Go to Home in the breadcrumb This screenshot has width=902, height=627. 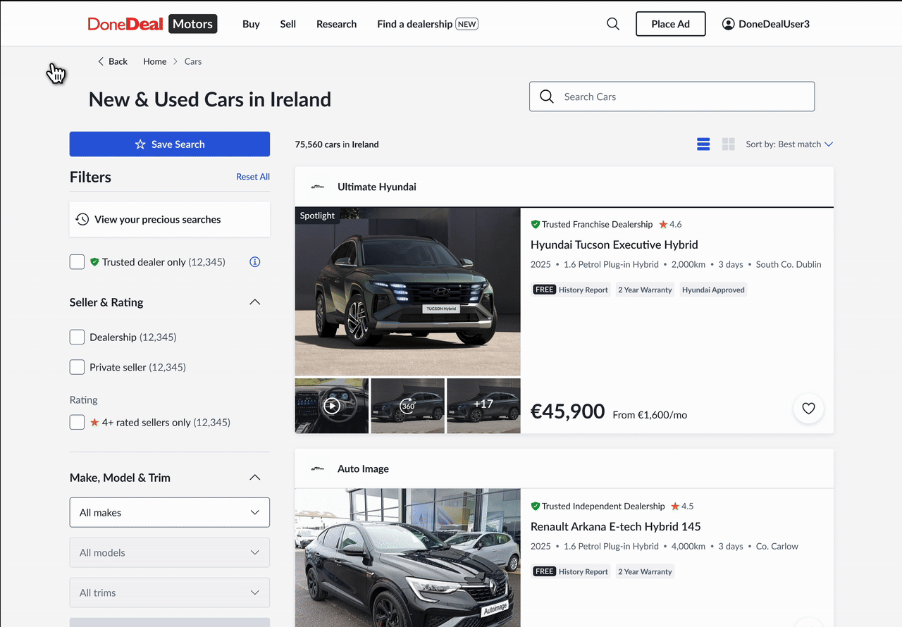(155, 61)
